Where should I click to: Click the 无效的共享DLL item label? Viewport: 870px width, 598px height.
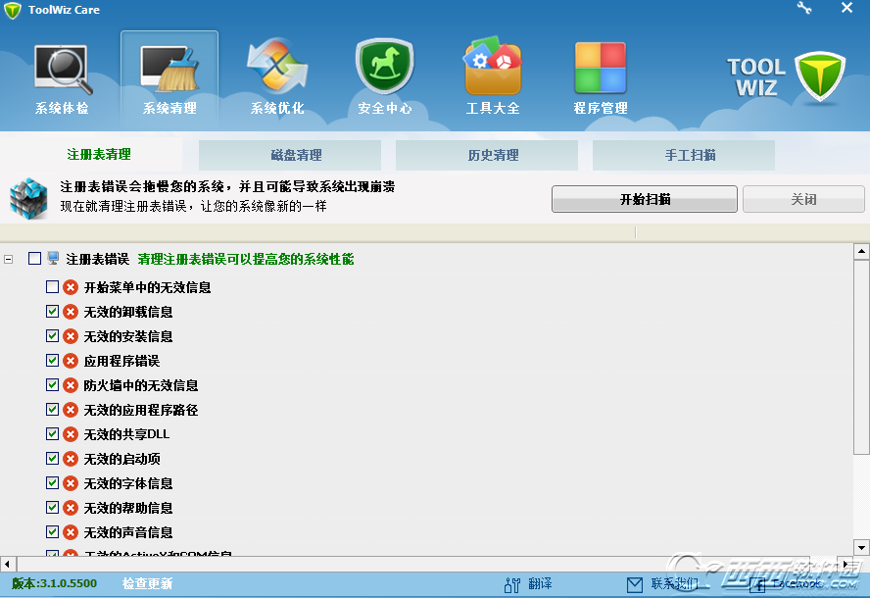(x=126, y=434)
